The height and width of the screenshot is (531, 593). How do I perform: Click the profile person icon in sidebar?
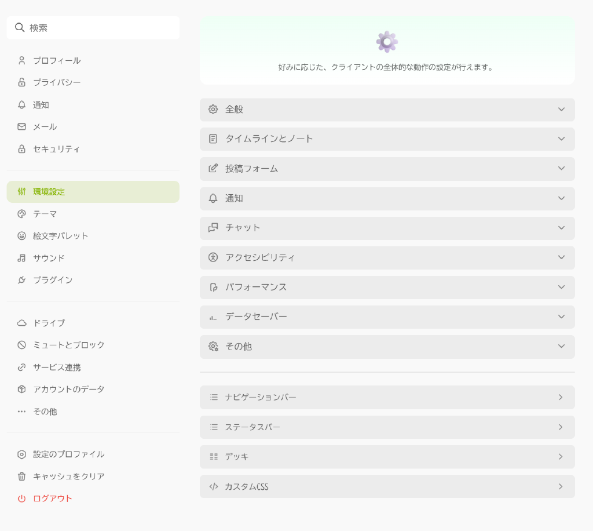coord(22,60)
